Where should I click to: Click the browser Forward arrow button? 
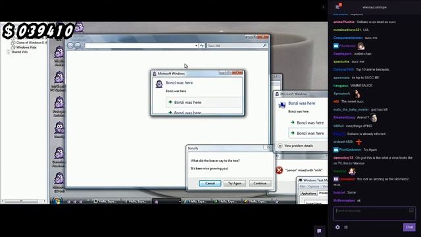tap(78, 45)
